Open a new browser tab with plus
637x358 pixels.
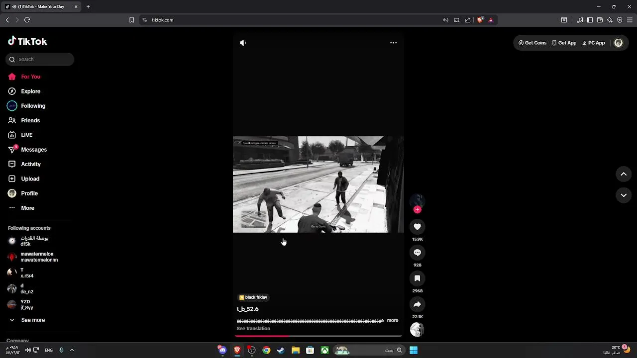pos(88,6)
